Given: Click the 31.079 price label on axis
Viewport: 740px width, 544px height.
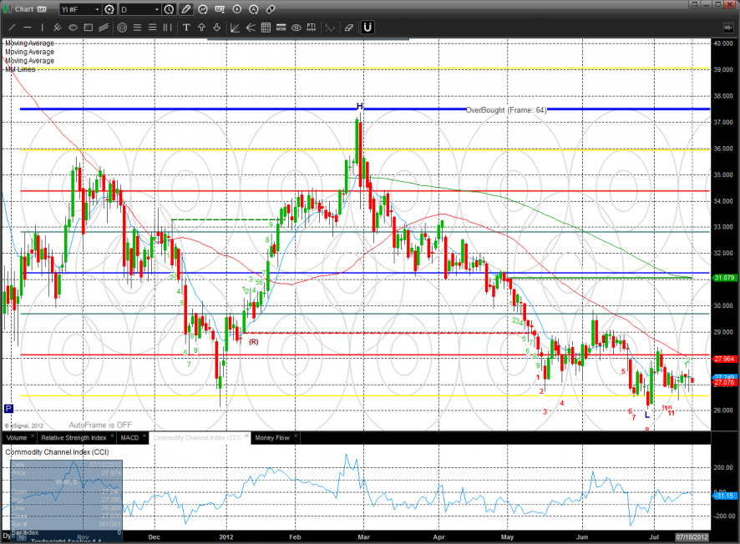Looking at the screenshot, I should click(723, 278).
